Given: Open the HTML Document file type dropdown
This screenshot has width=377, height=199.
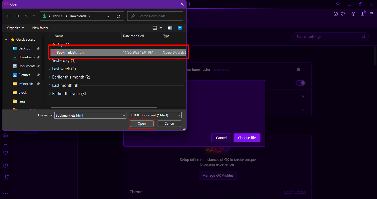Looking at the screenshot, I should pyautogui.click(x=156, y=115).
